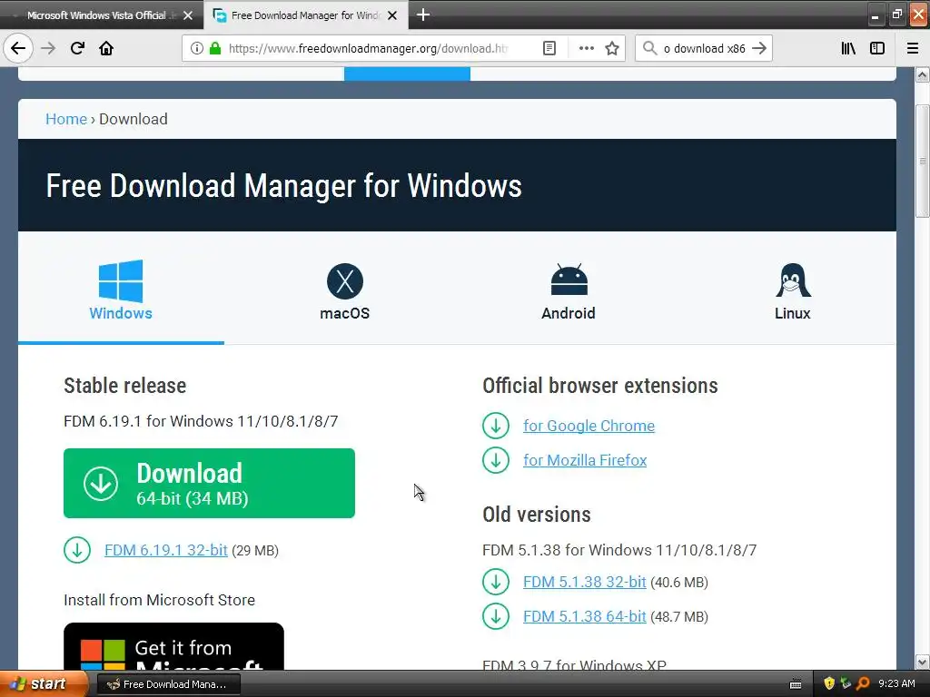The height and width of the screenshot is (697, 930).
Task: Reload the current page
Action: (77, 48)
